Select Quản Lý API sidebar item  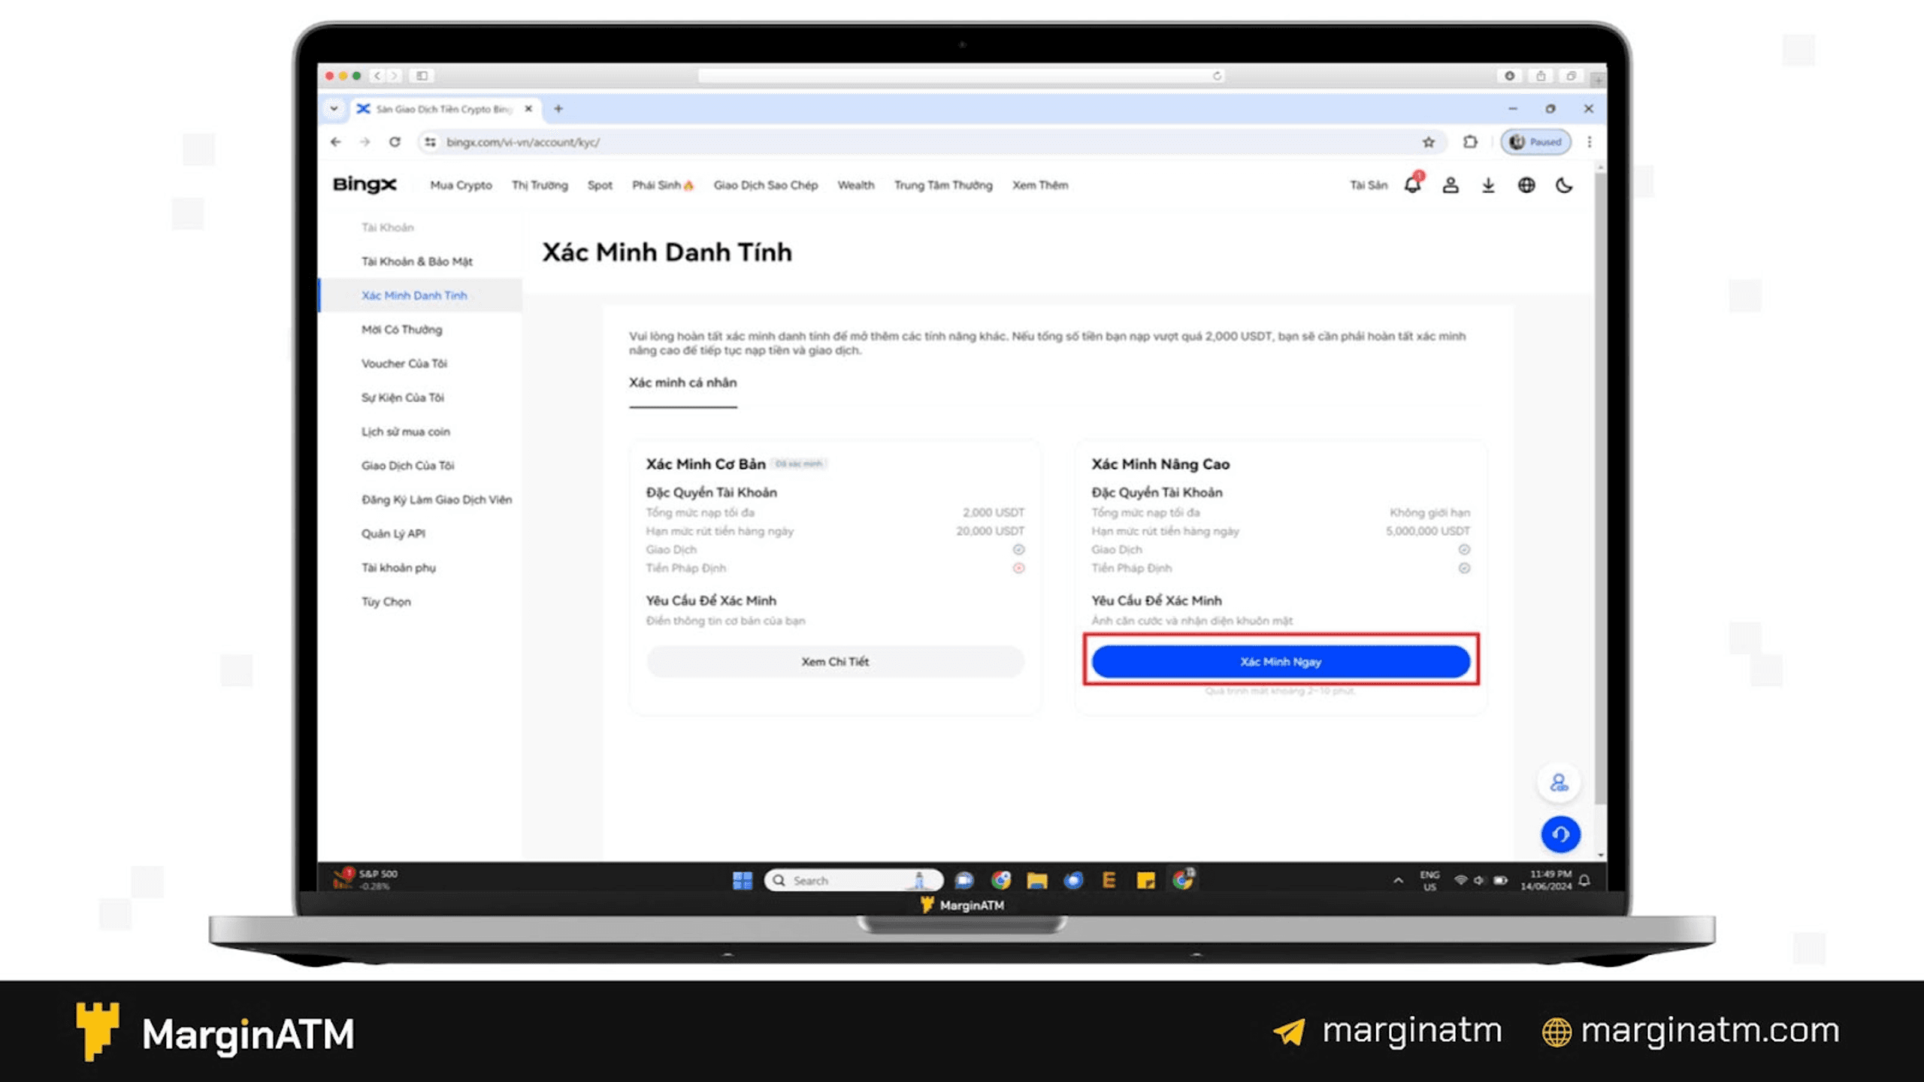(x=393, y=533)
